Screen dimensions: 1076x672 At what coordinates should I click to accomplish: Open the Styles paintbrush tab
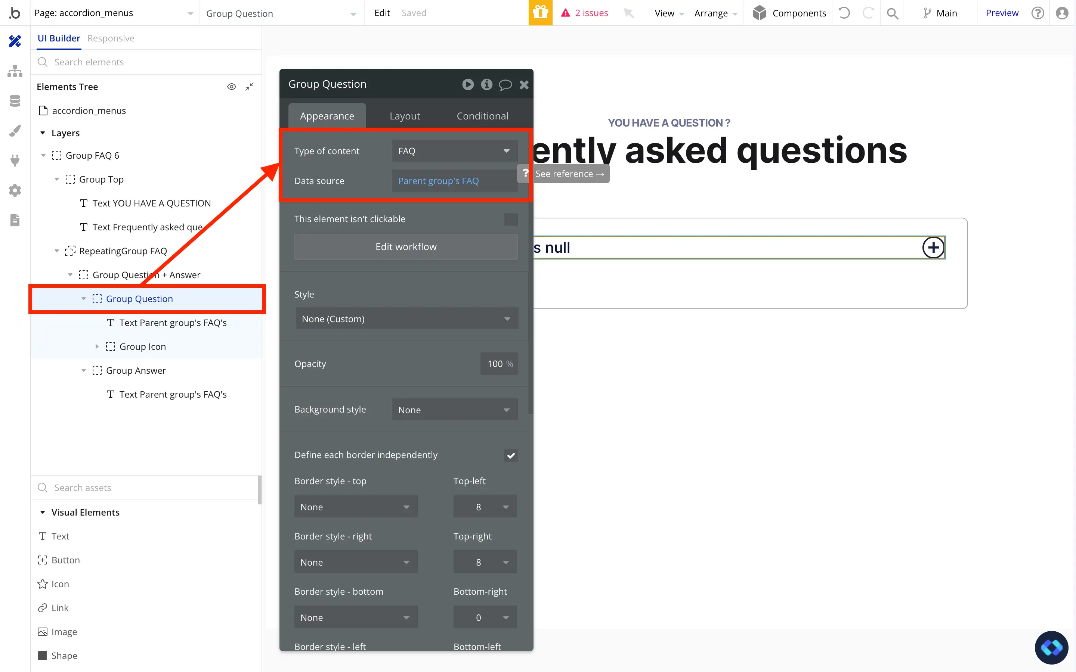coord(15,131)
